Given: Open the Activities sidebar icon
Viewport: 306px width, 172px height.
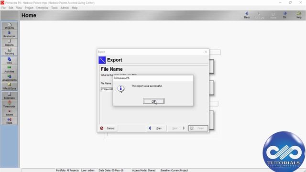Looking at the screenshot, I should [x=9, y=69].
